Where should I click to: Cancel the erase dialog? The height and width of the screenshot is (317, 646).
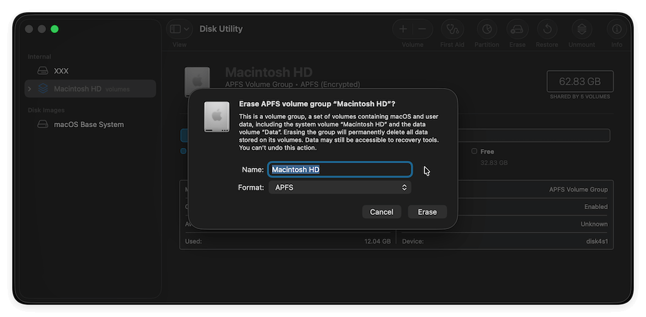pos(382,212)
